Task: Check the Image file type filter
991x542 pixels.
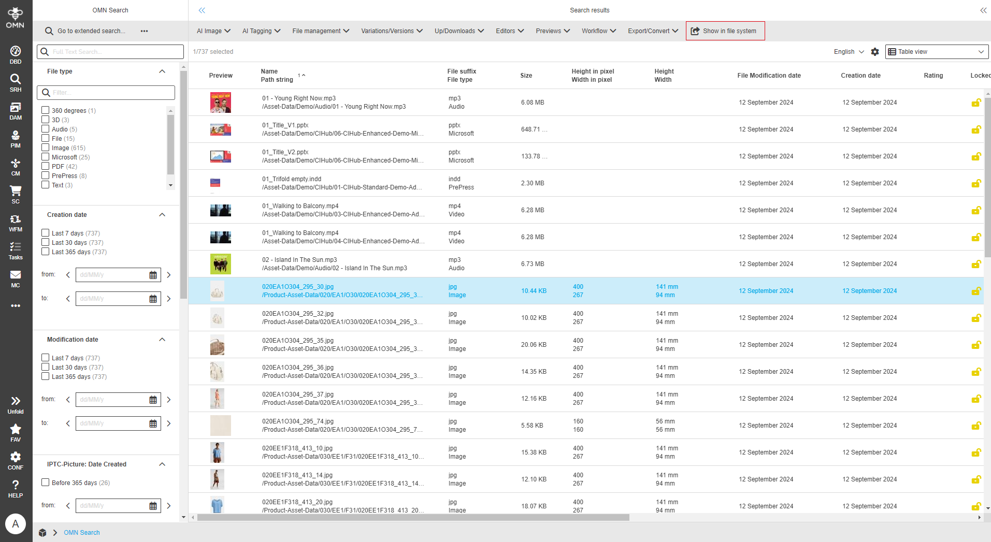Action: [x=46, y=148]
